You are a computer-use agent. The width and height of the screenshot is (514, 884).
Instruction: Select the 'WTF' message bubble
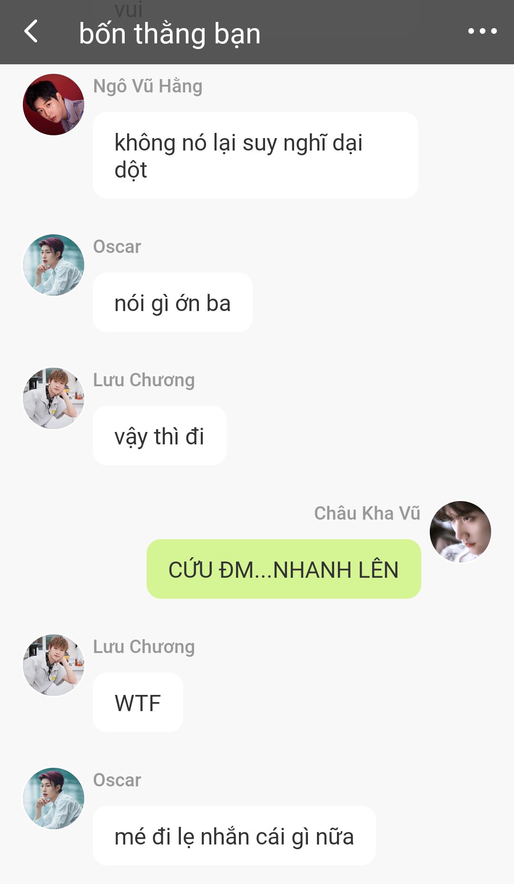point(138,703)
